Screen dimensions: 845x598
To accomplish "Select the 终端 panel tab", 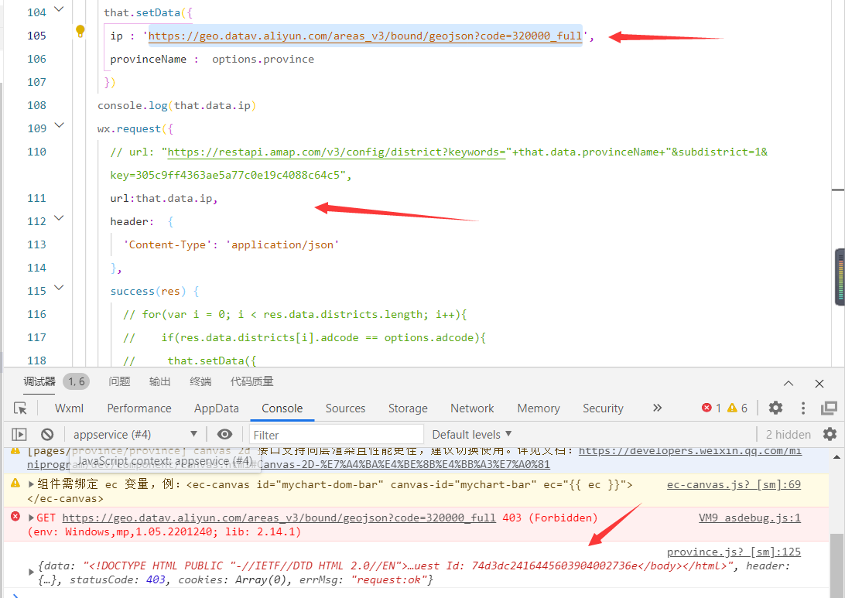I will click(200, 381).
